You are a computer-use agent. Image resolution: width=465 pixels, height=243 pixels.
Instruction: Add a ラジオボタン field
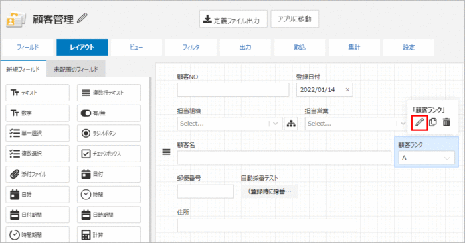[109, 133]
